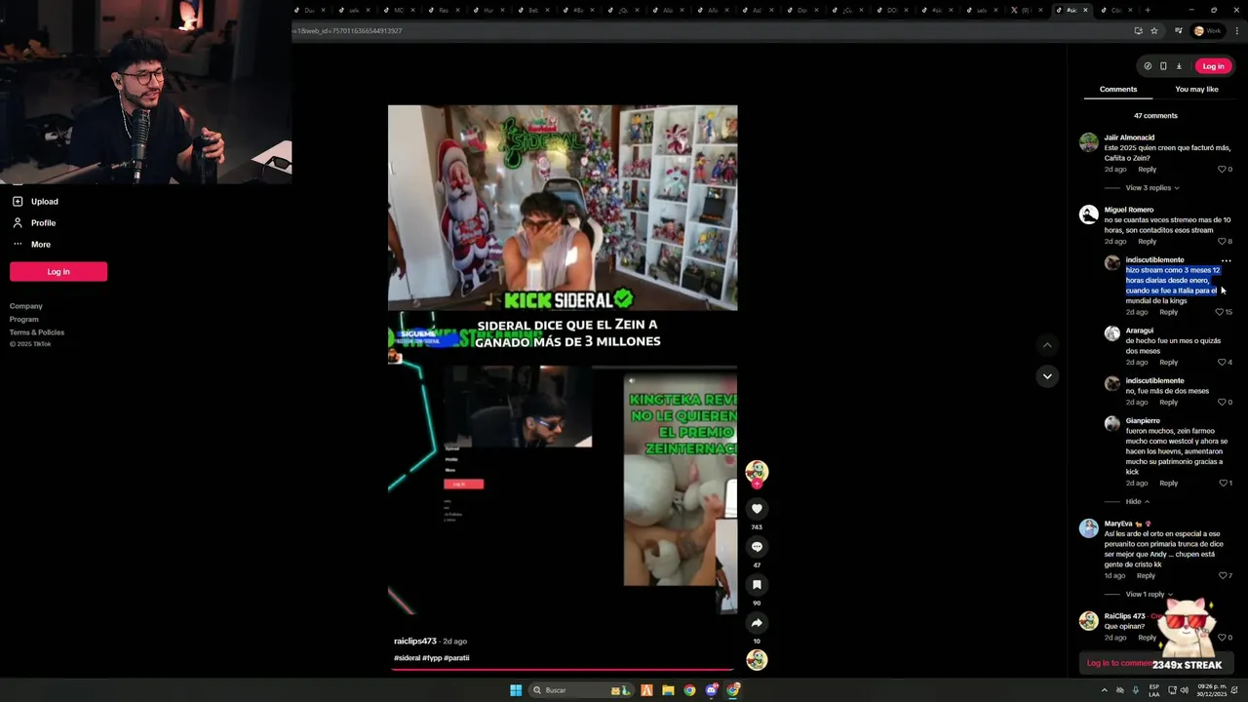This screenshot has height=702, width=1248.
Task: Open the spinning sound disc icon
Action: (x=757, y=660)
